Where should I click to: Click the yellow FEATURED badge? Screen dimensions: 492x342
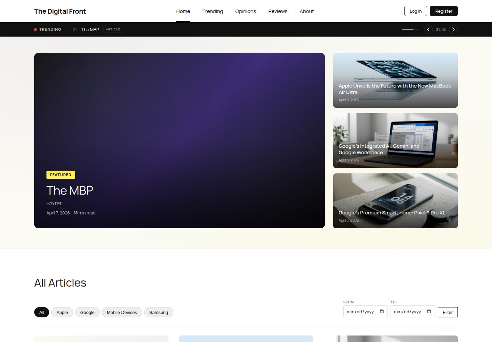click(61, 175)
